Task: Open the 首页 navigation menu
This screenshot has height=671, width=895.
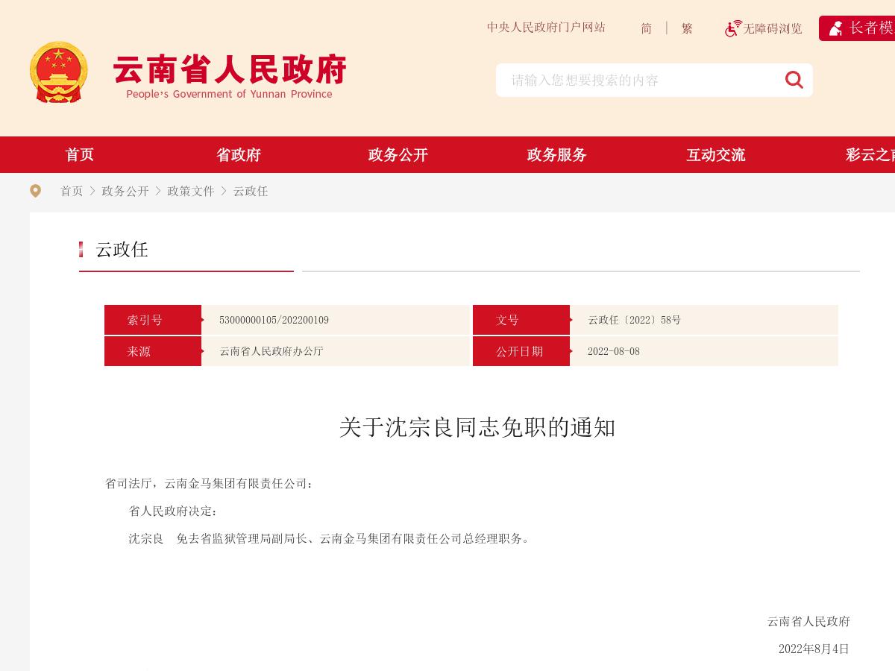Action: [x=79, y=154]
